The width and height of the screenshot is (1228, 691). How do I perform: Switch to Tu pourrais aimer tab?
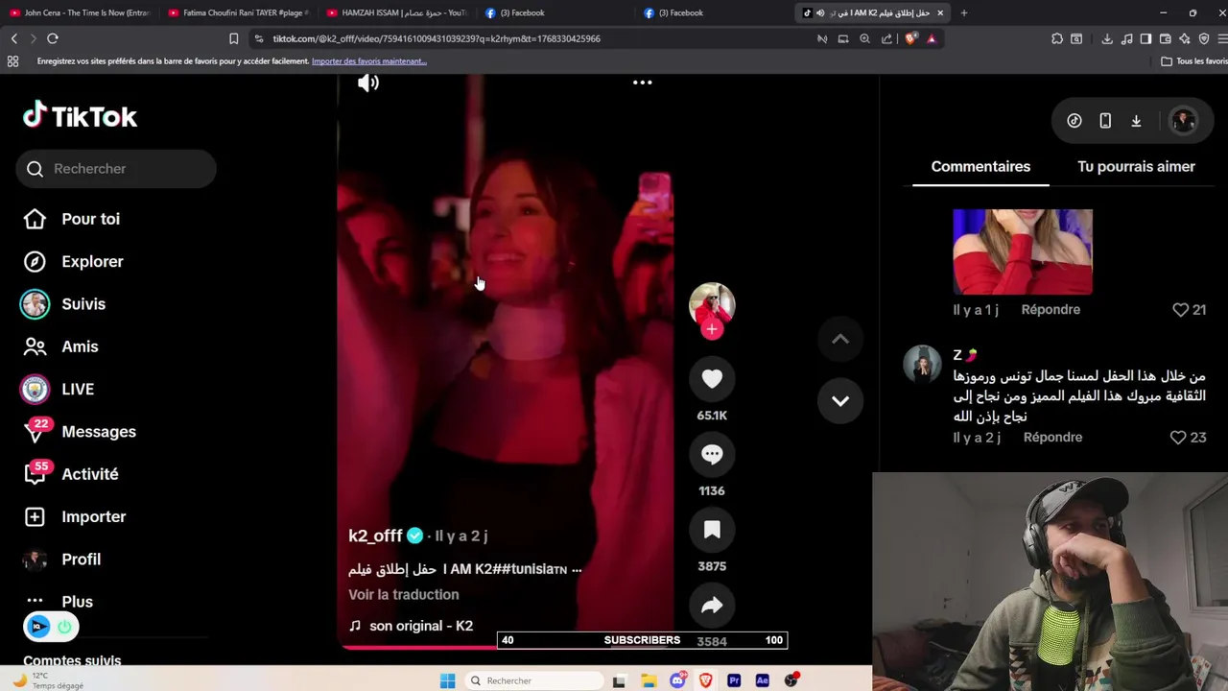click(x=1136, y=166)
